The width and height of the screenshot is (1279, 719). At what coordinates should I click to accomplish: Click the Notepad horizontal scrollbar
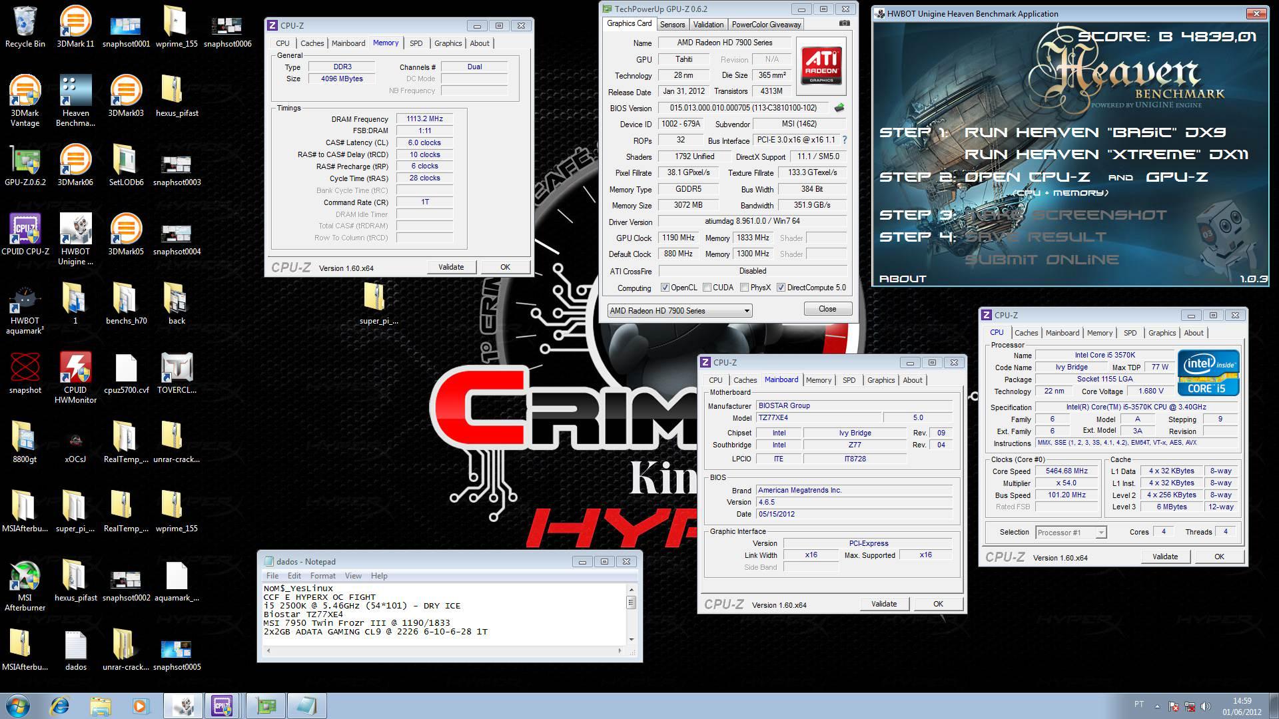(444, 650)
